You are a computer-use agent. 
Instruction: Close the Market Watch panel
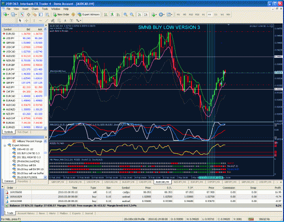pyautogui.click(x=46, y=25)
